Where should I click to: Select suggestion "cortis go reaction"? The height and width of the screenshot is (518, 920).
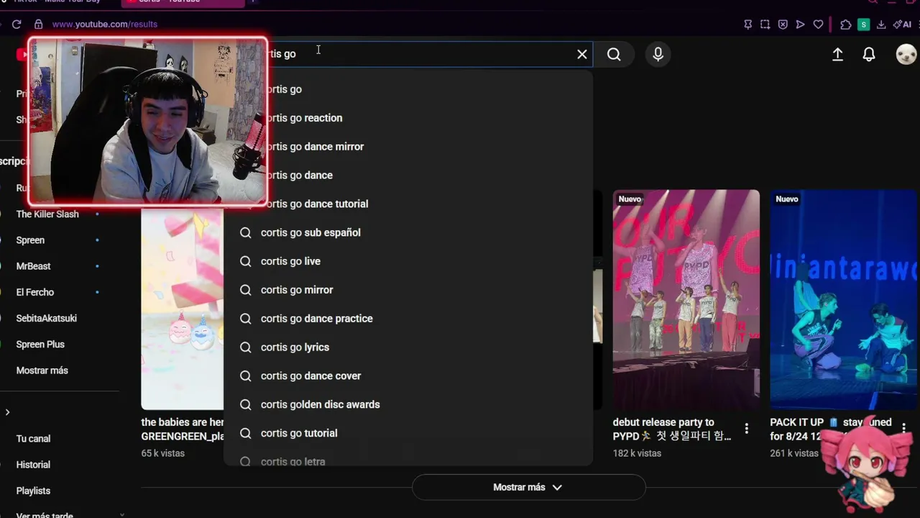[408, 118]
